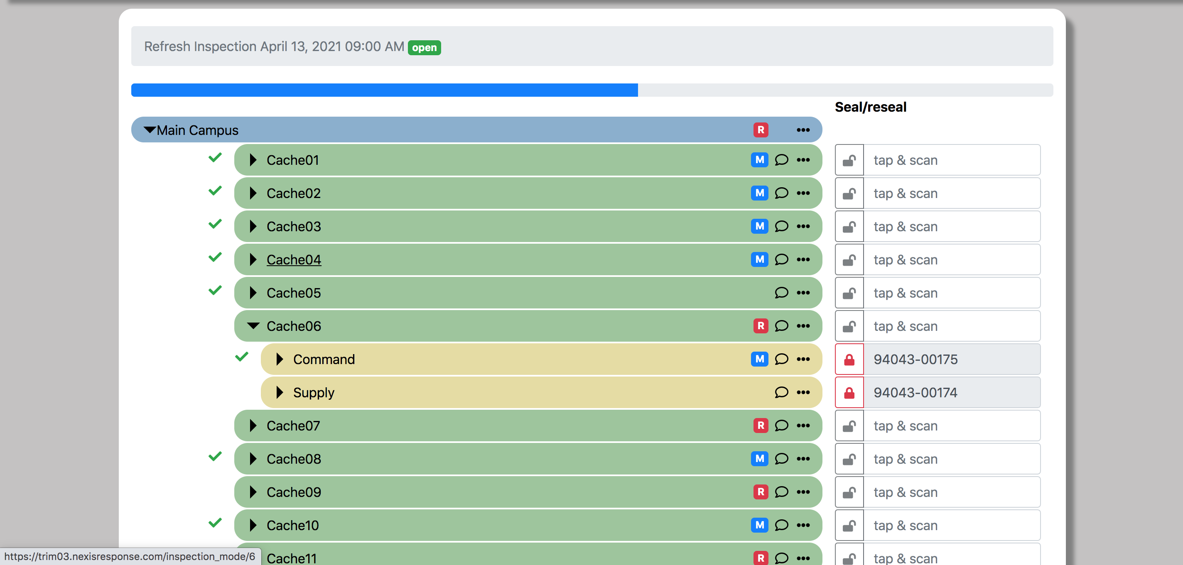Open comment bubble for Cache06
Screen dimensions: 1183x565
point(781,326)
